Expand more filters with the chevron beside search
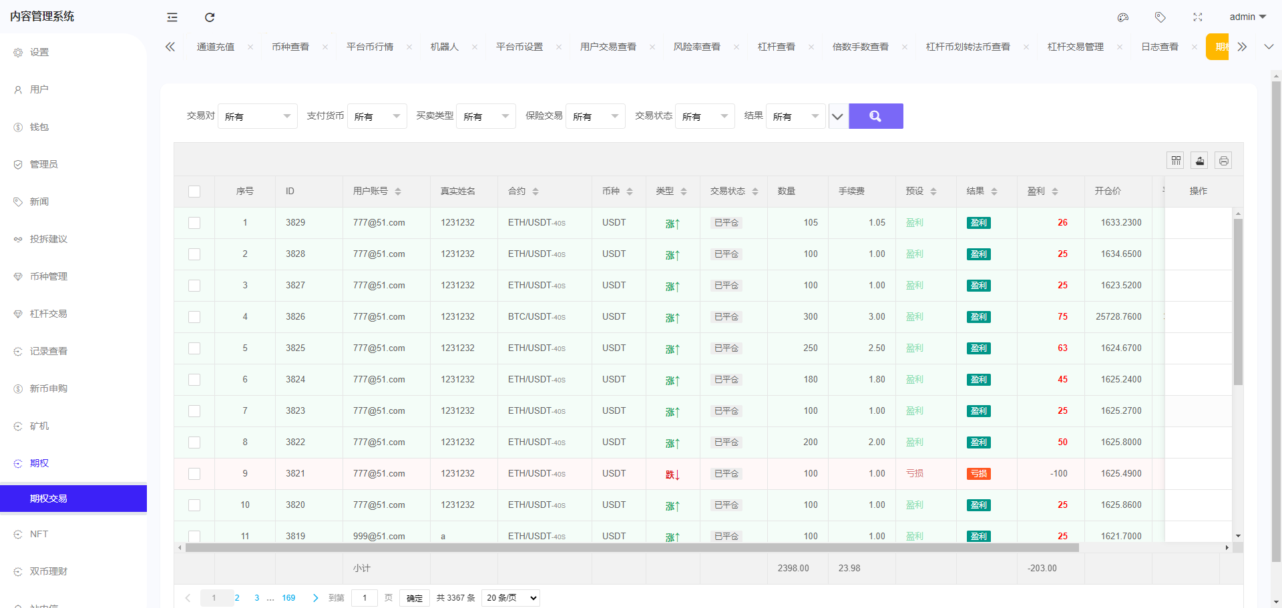This screenshot has width=1282, height=608. 838,115
